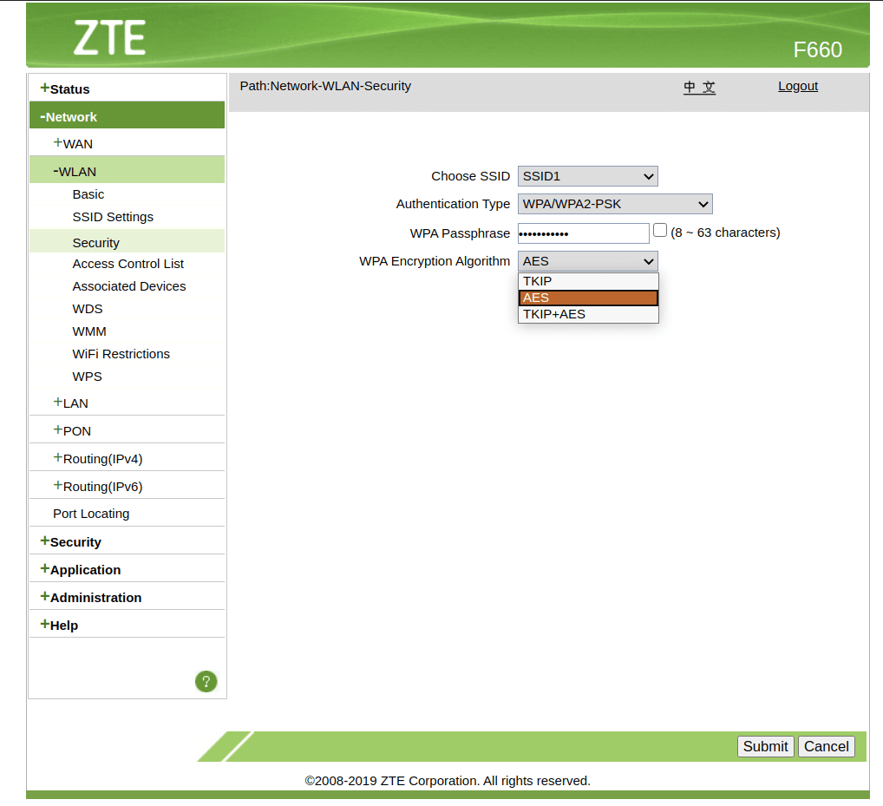
Task: Click the Path:Network-WLAN-Security text
Action: 325,86
